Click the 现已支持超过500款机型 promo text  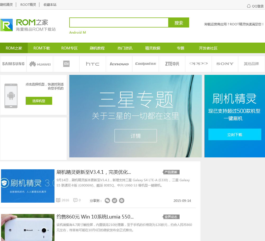(234, 111)
